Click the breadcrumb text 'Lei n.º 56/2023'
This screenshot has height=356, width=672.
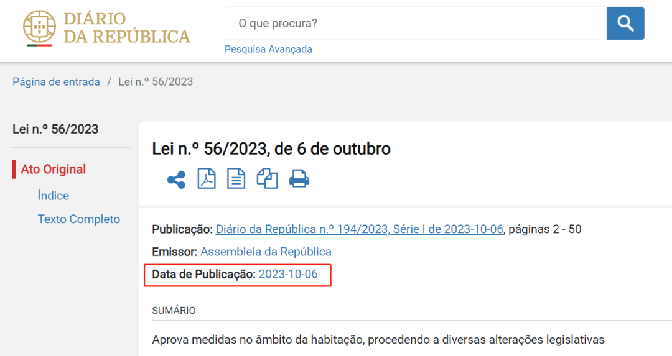coord(156,82)
